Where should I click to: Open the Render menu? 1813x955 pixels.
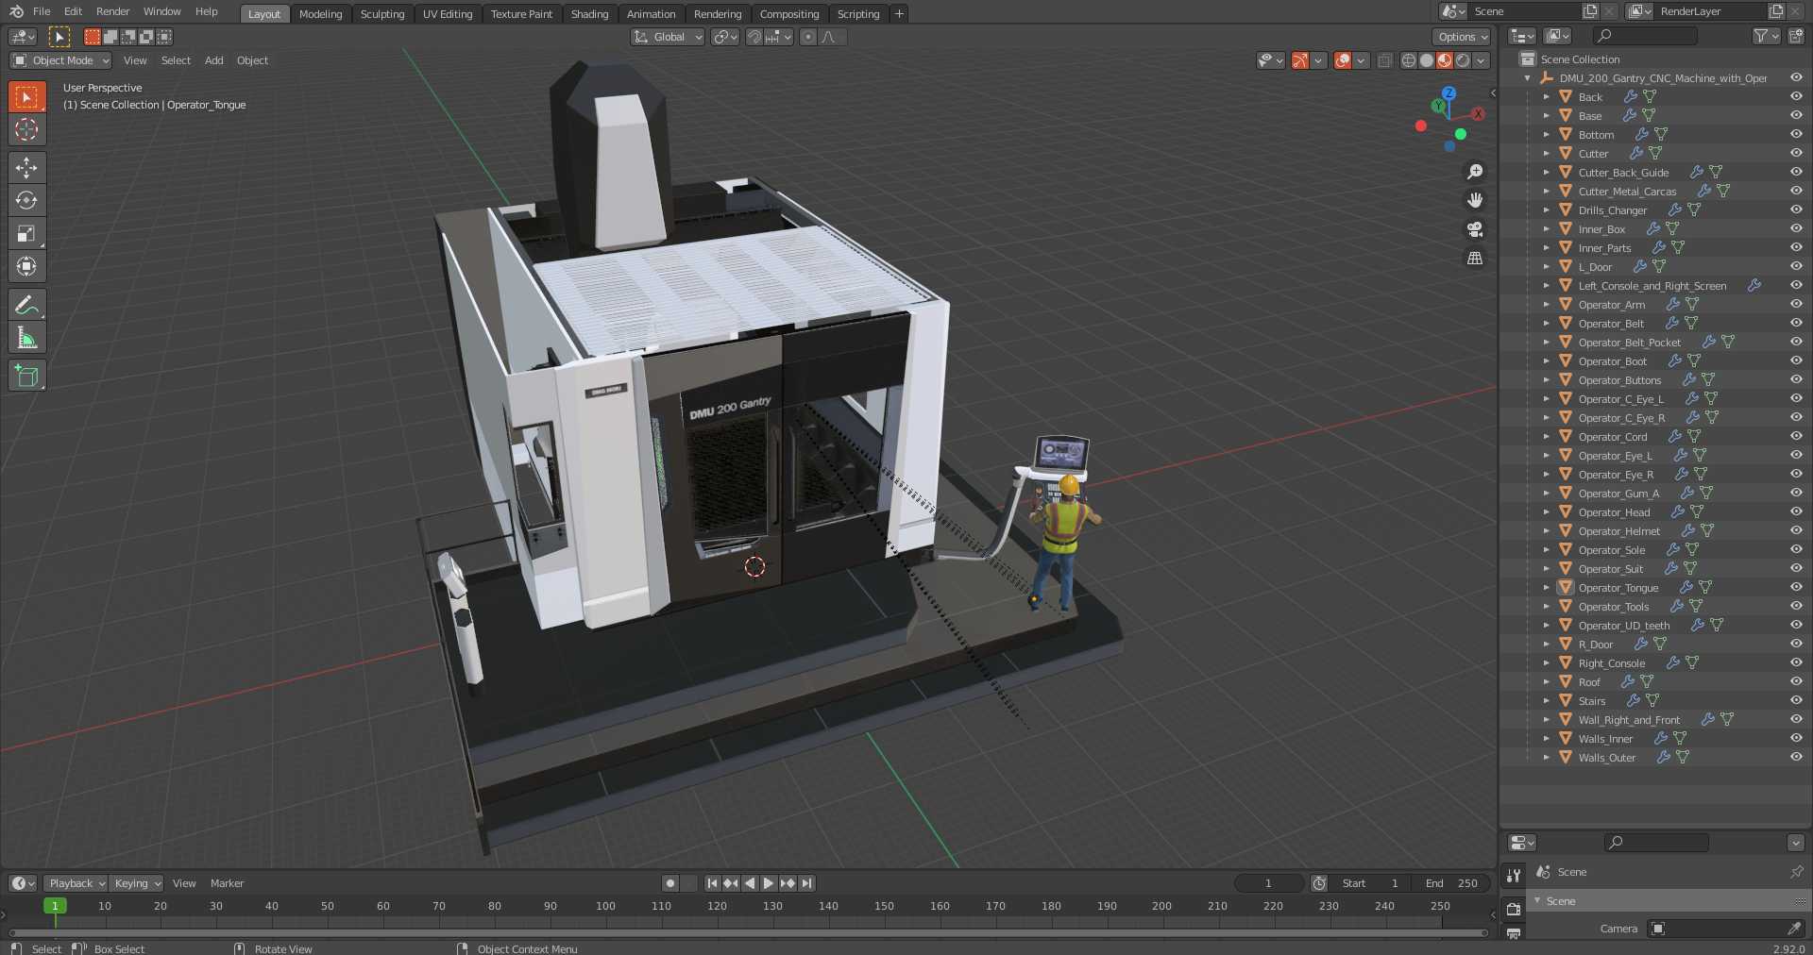tap(112, 11)
